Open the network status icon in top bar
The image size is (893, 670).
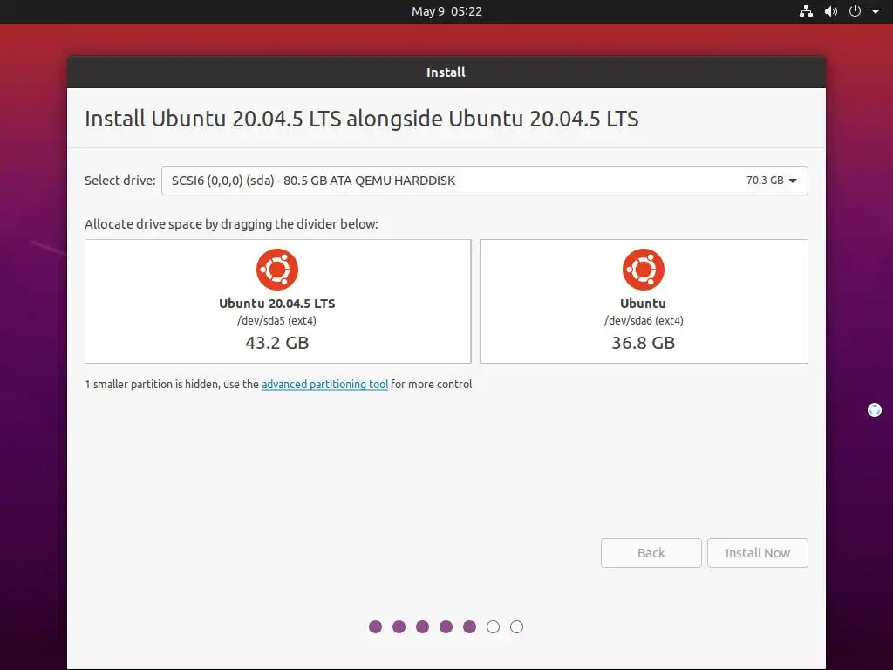[806, 10]
